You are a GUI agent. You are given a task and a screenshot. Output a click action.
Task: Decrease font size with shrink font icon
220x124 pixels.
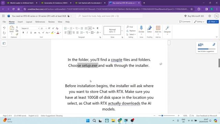[x=53, y=28]
